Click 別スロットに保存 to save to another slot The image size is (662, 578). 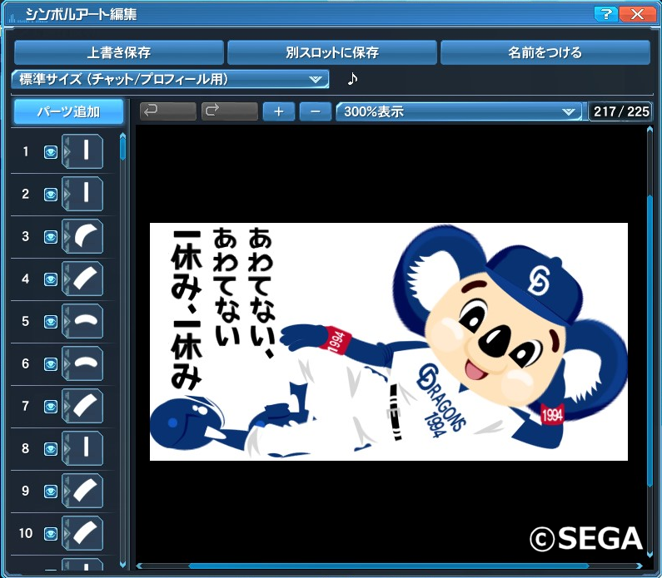tap(332, 52)
